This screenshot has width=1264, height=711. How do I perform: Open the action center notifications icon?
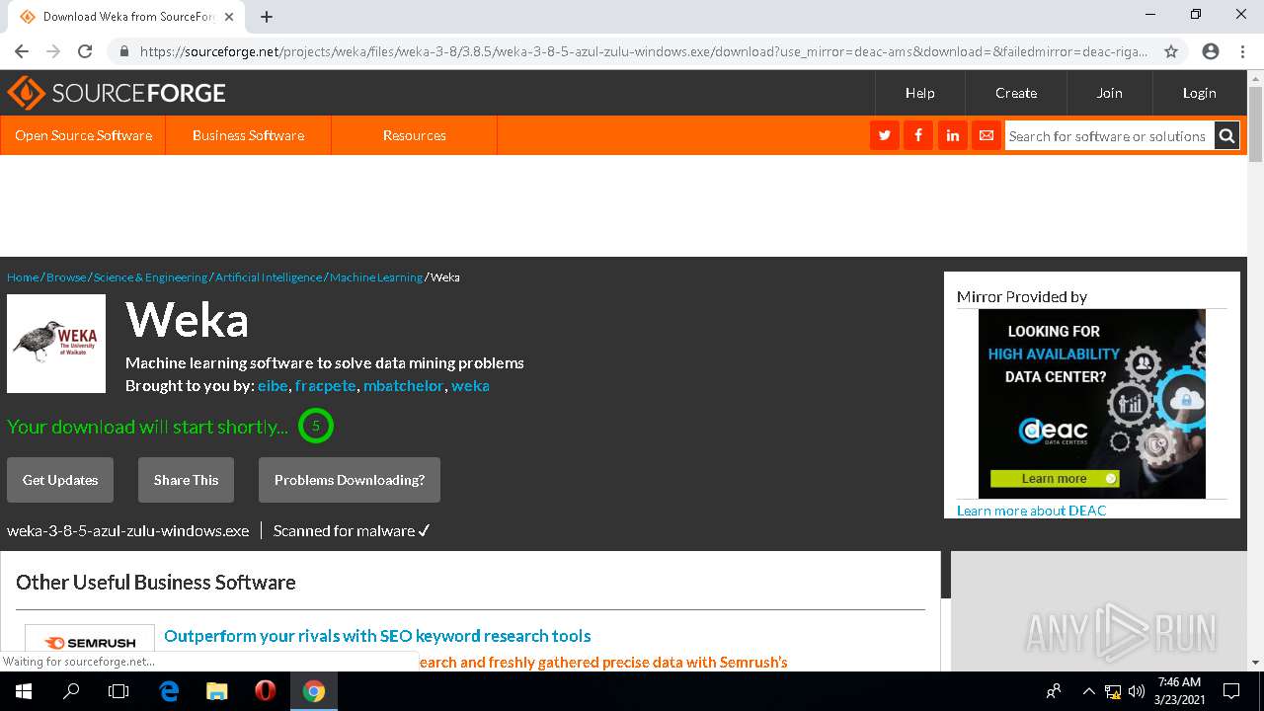(x=1231, y=691)
